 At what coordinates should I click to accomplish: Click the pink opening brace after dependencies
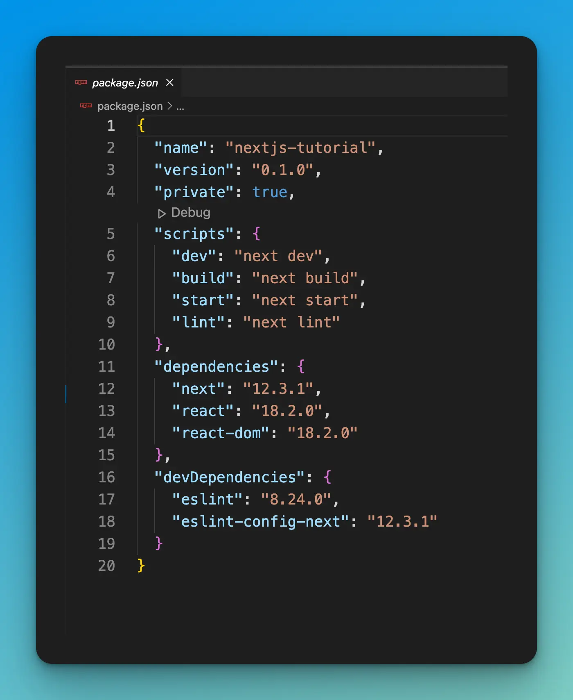301,367
